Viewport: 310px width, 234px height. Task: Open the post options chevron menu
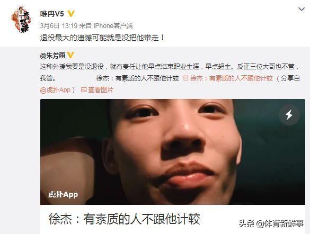click(301, 10)
